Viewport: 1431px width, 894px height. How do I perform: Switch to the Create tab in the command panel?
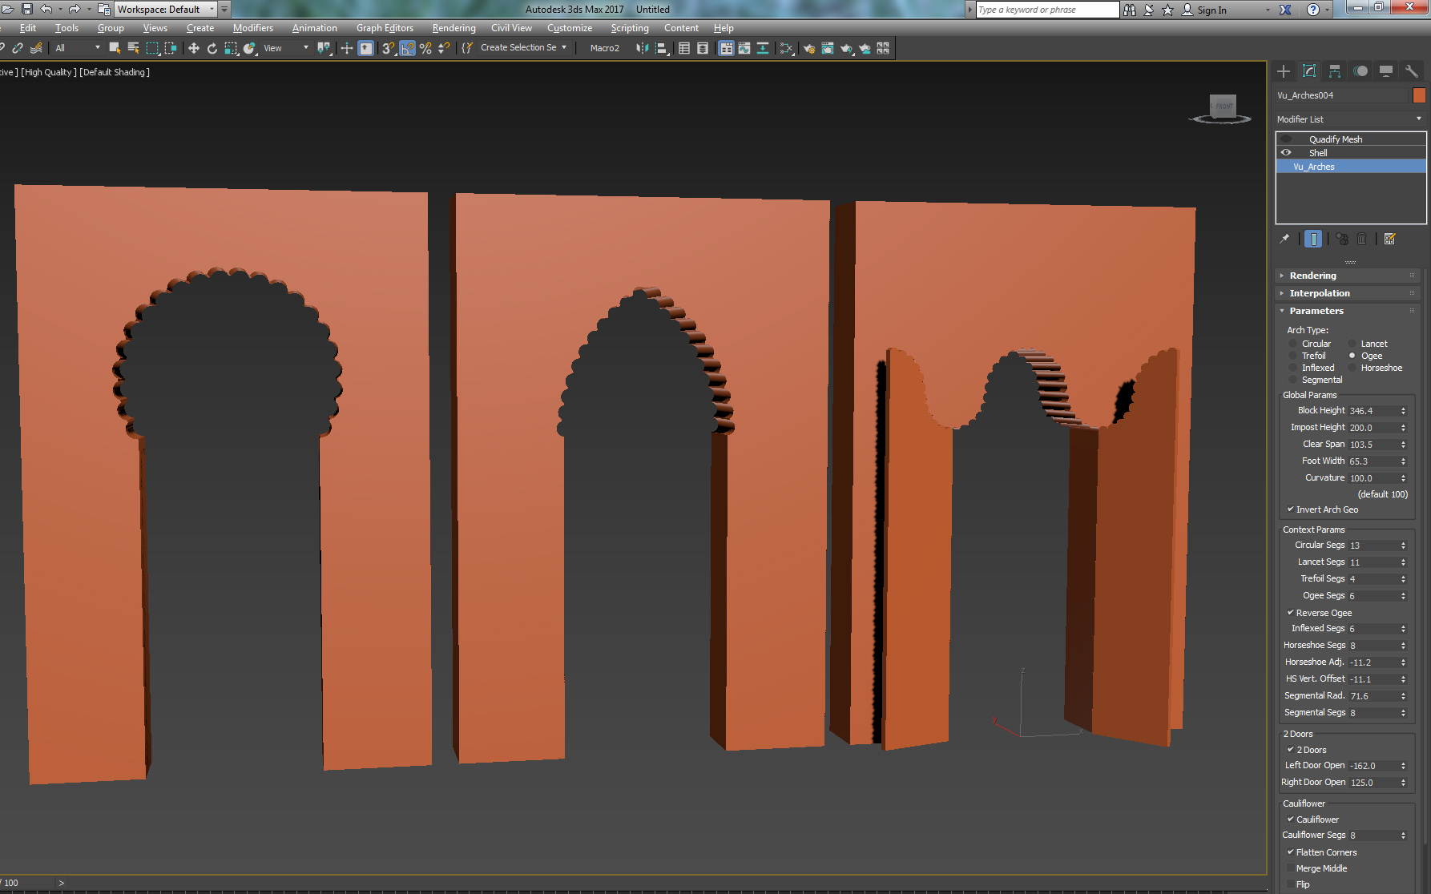point(1283,70)
